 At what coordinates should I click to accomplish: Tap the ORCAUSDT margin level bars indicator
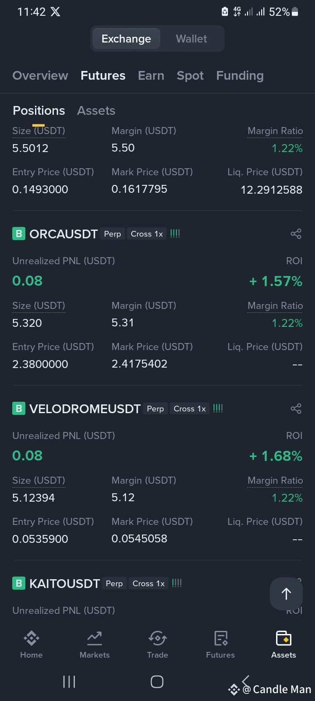coord(175,234)
